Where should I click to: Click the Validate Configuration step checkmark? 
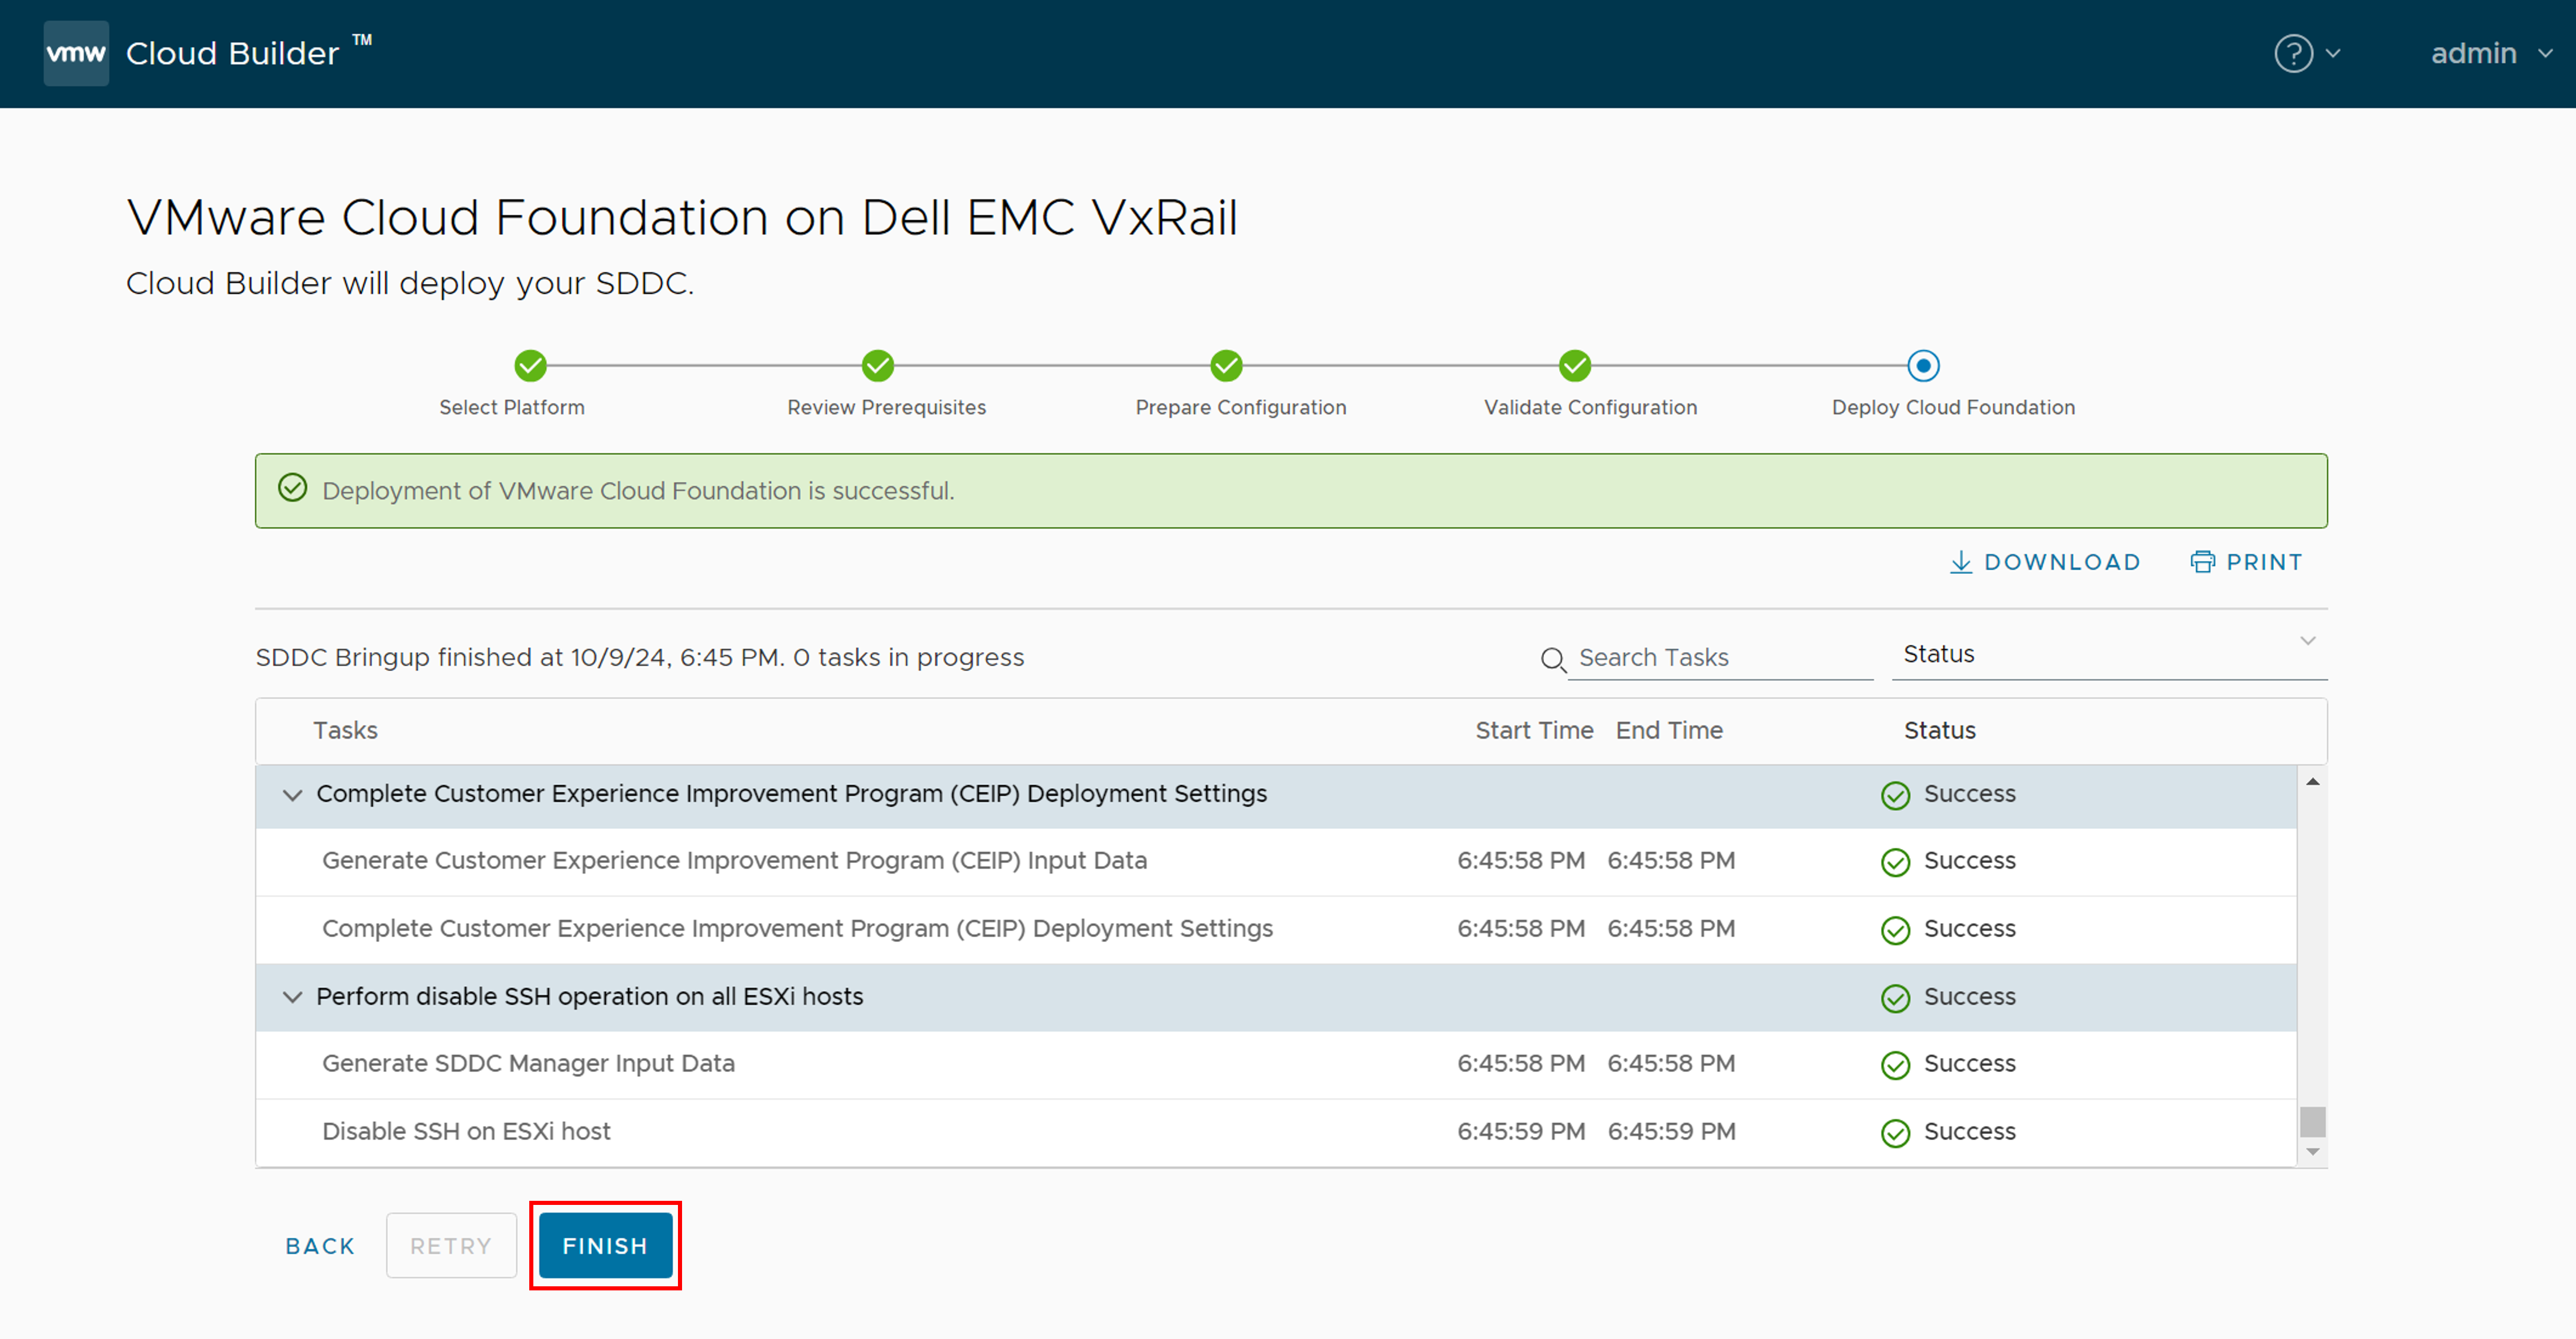coord(1575,366)
